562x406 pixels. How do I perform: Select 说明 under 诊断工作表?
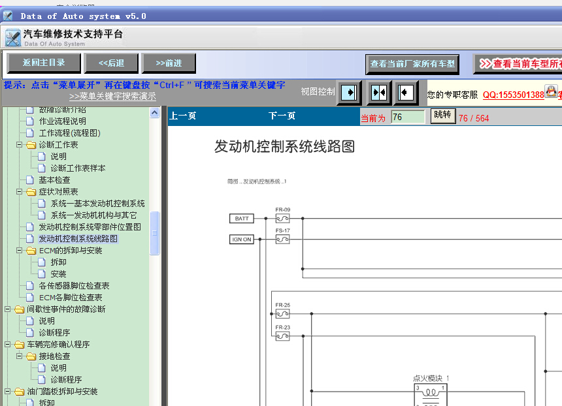coord(58,157)
